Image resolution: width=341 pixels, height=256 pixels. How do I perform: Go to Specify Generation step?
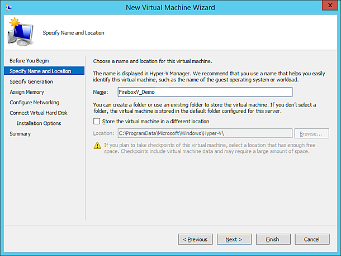click(31, 81)
